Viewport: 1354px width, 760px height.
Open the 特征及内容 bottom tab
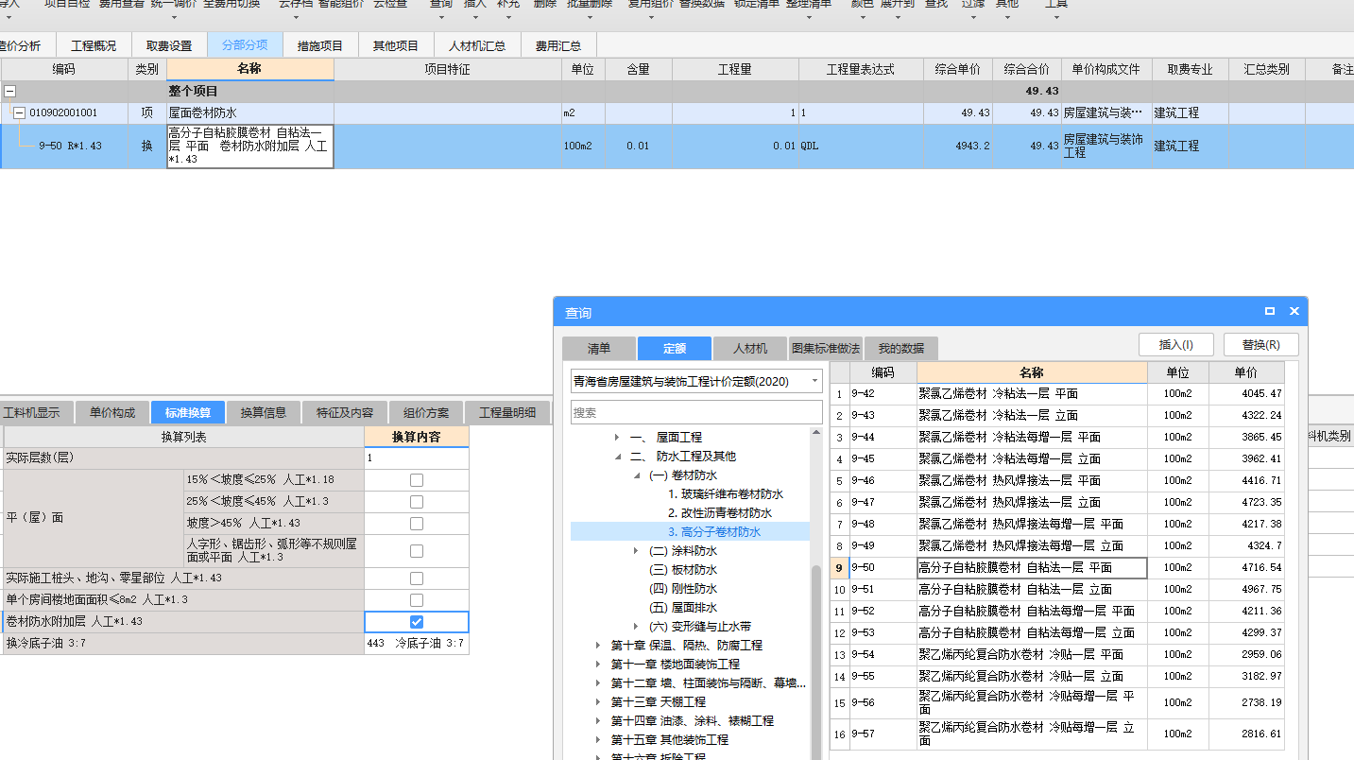tap(345, 412)
